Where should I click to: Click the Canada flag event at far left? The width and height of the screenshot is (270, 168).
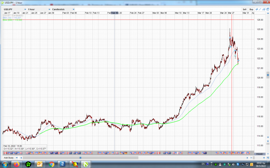(x=6, y=153)
